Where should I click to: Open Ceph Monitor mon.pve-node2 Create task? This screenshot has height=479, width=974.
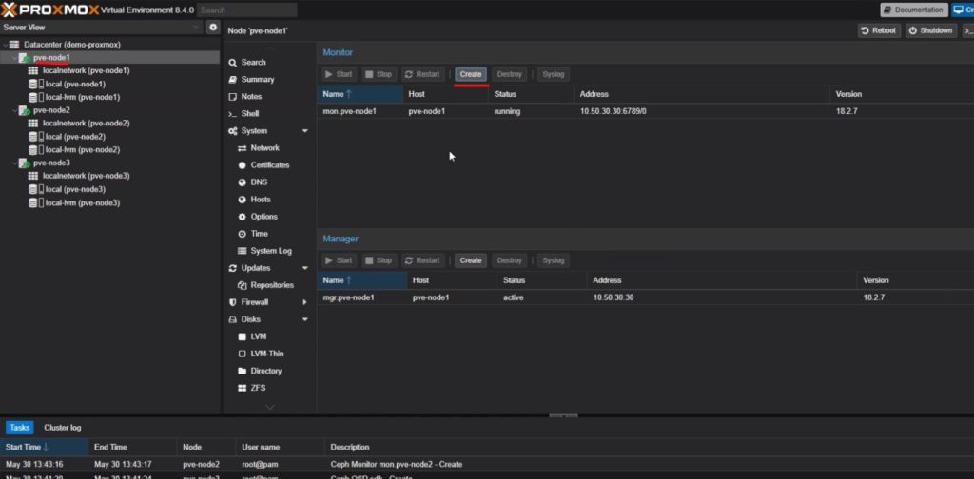pos(487,464)
